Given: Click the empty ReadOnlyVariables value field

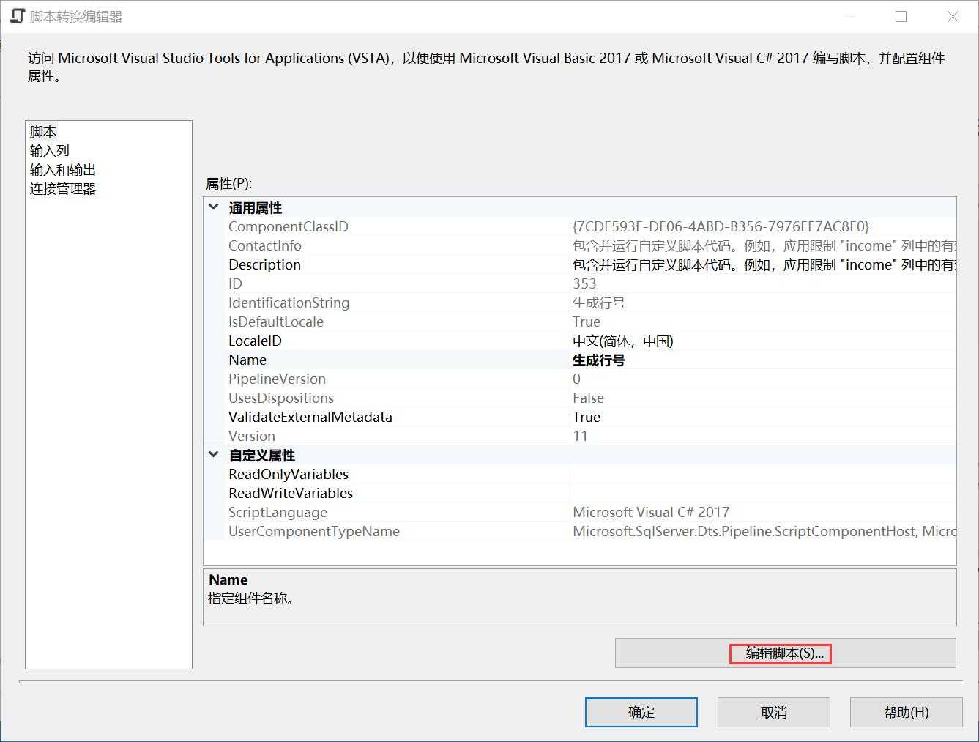Looking at the screenshot, I should tap(764, 474).
